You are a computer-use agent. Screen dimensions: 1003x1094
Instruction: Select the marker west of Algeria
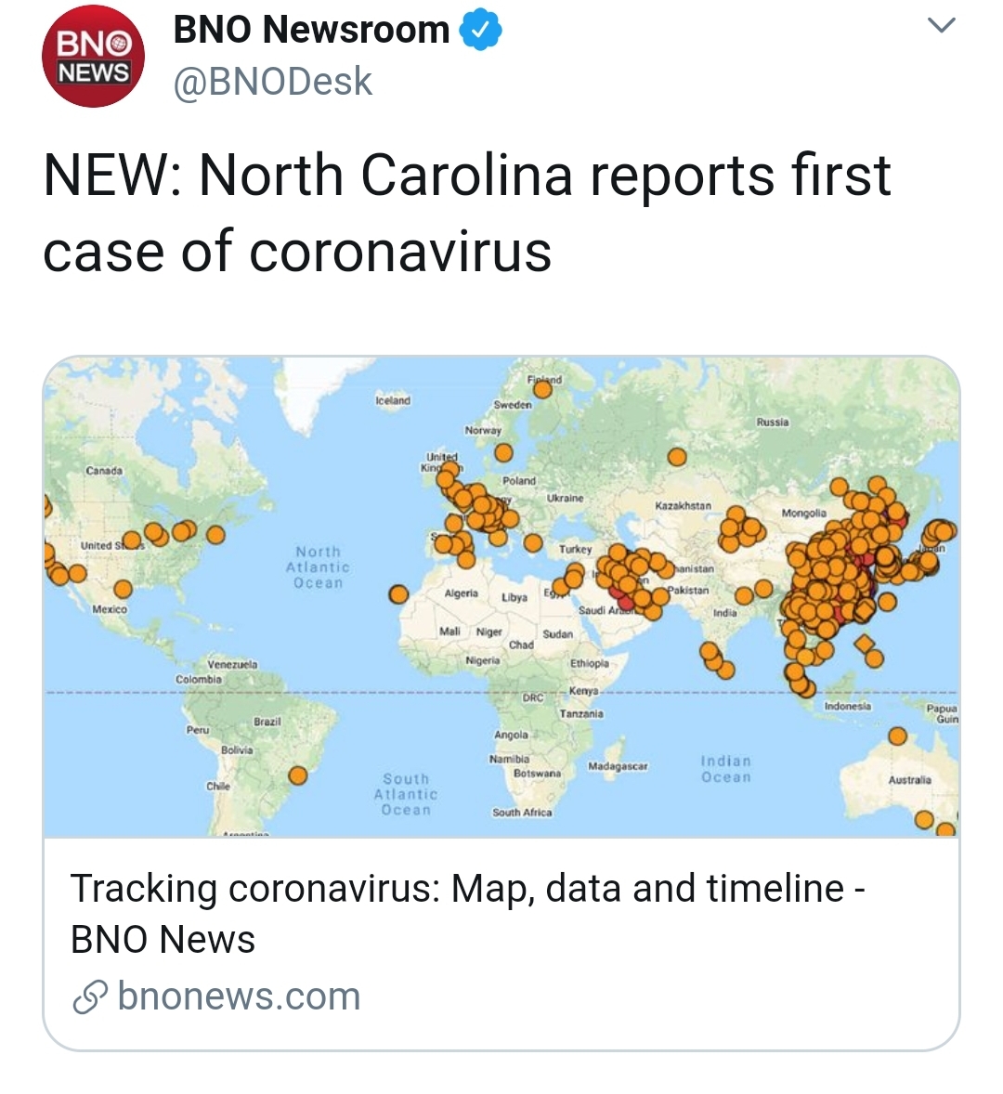coord(398,594)
